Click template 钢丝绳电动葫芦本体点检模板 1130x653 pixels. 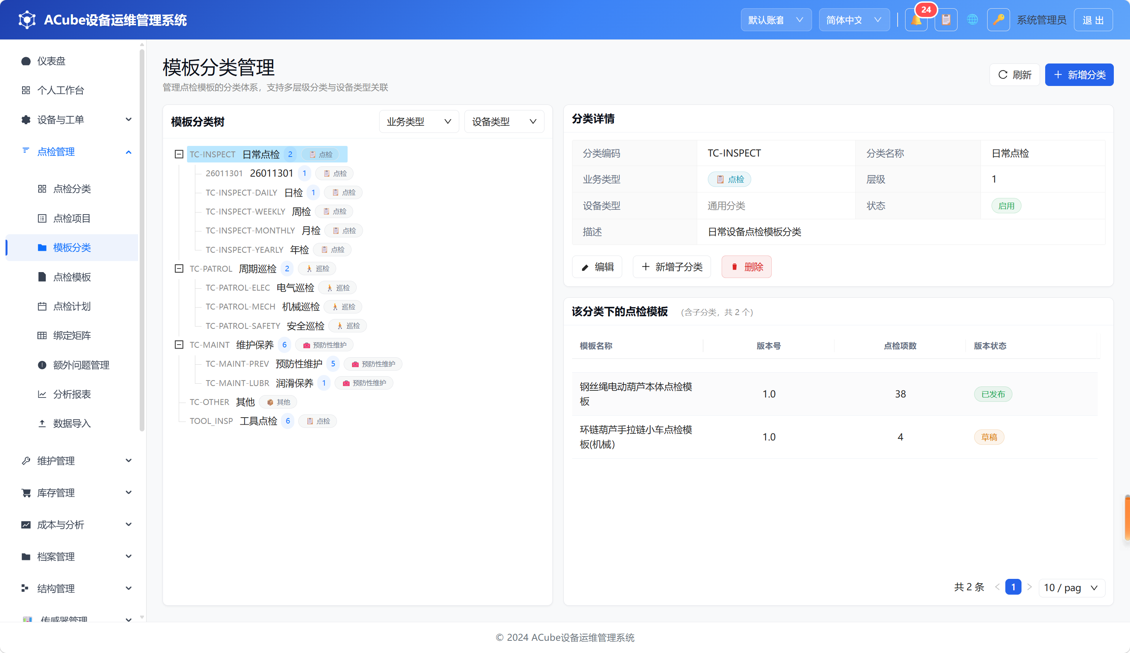pyautogui.click(x=636, y=394)
